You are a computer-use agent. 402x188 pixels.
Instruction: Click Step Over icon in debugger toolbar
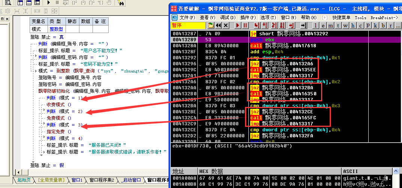pyautogui.click(x=265, y=25)
